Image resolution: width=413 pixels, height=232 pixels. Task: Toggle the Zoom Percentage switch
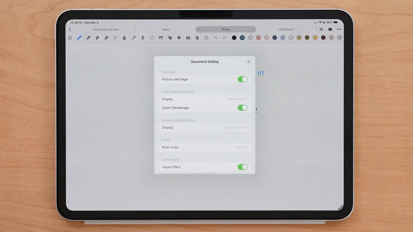[x=243, y=108]
